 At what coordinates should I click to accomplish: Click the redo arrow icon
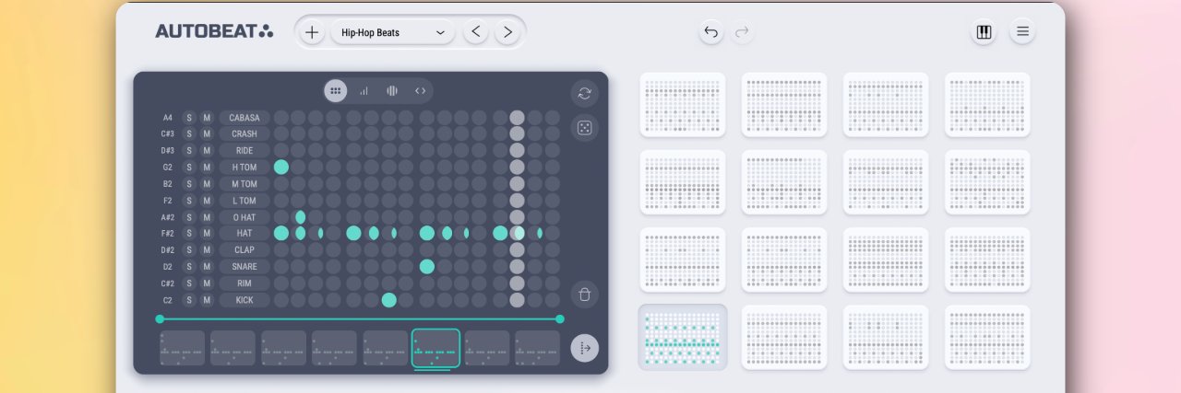741,32
